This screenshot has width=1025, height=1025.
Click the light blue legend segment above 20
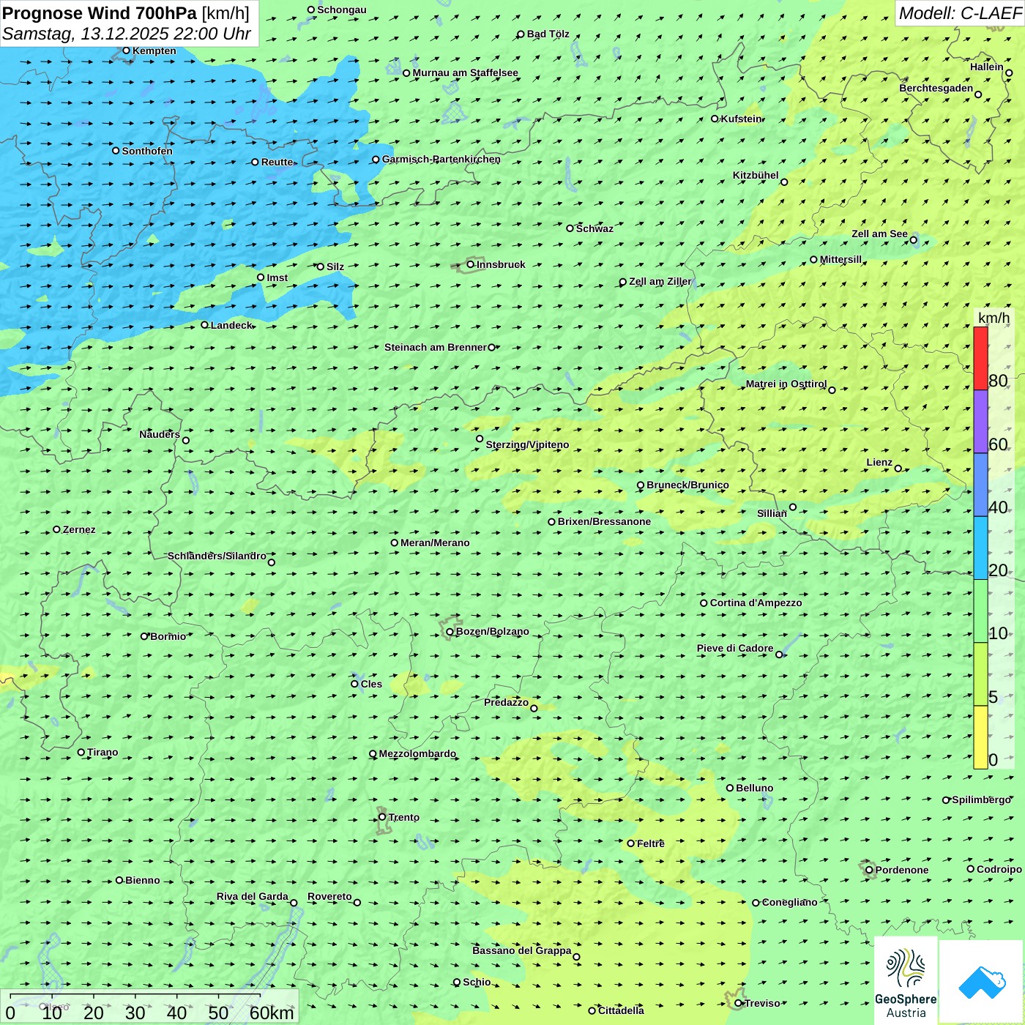[x=980, y=548]
